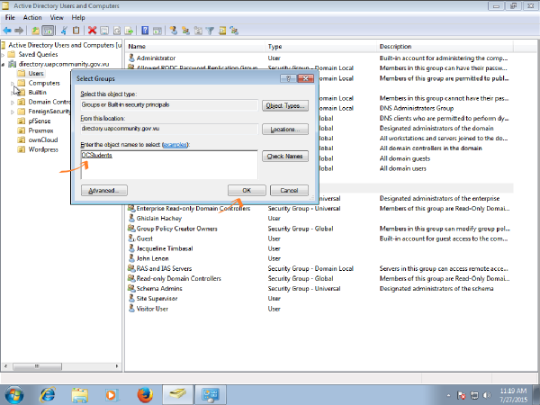Expand the ForeignSecurity tree node

[13, 112]
